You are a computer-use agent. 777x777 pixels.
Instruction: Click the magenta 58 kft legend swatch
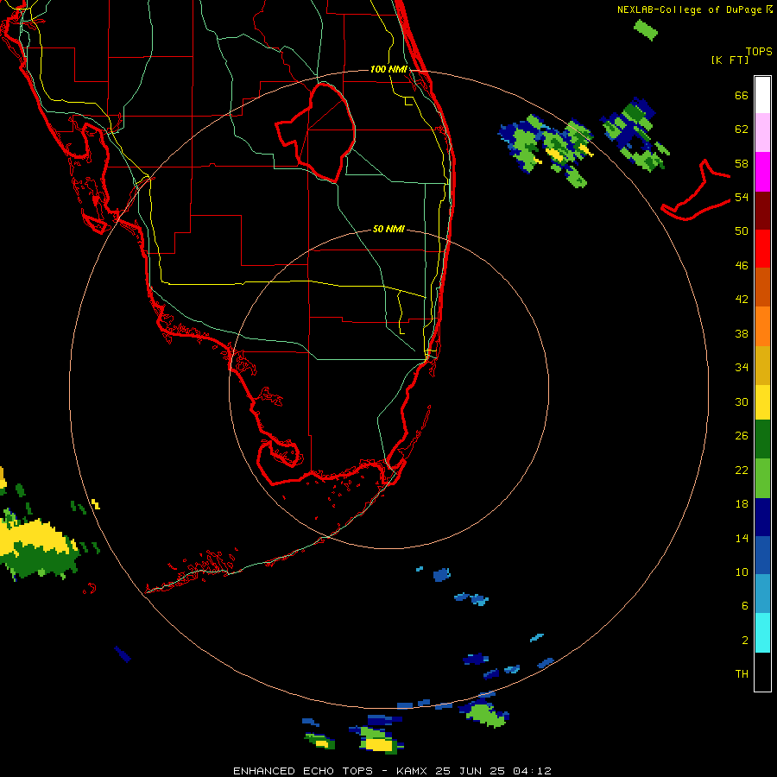tap(762, 172)
